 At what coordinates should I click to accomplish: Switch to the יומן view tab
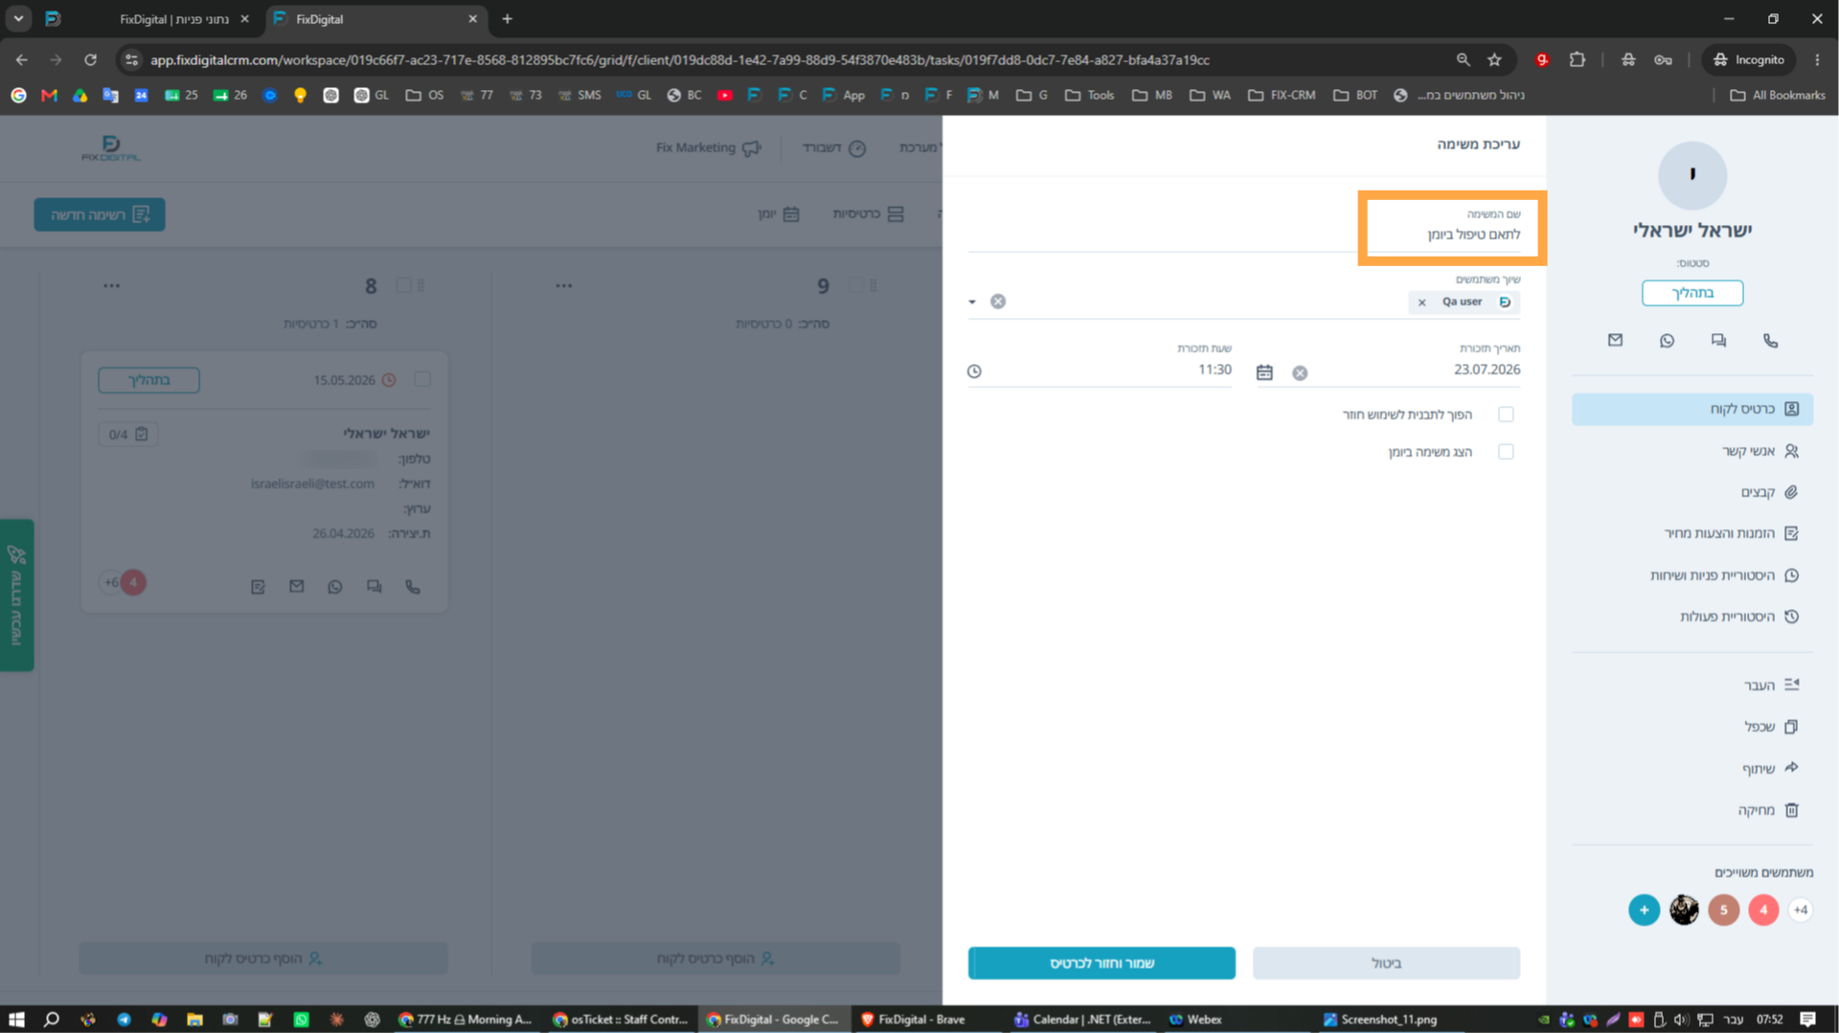click(779, 214)
